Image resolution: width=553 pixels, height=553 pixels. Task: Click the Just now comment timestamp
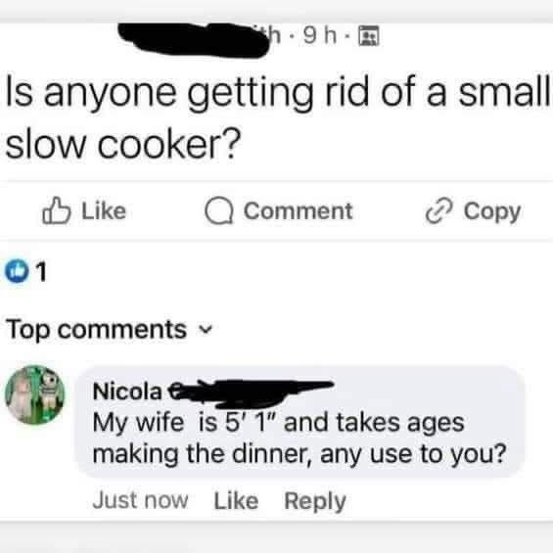click(x=140, y=500)
